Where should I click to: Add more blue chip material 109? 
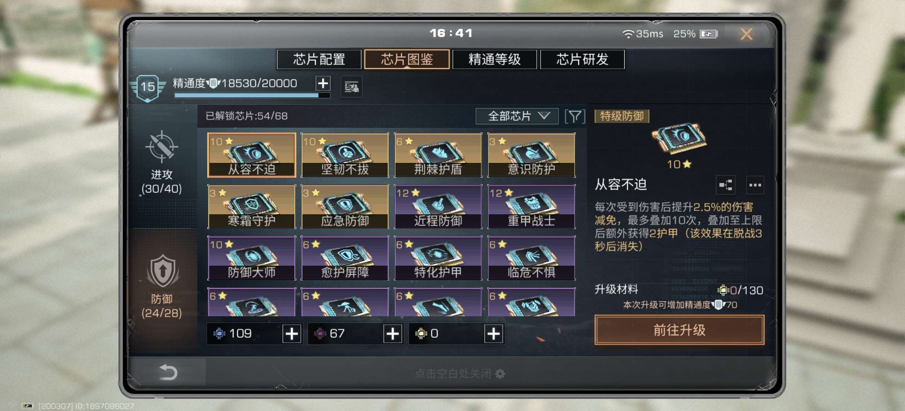292,334
